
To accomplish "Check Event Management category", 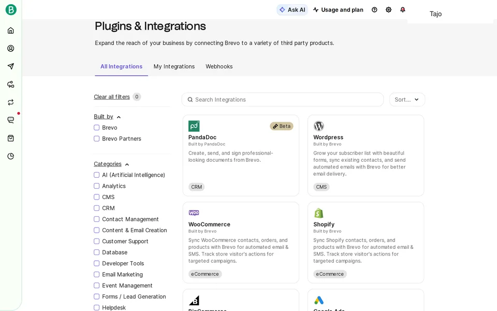I will tap(97, 286).
